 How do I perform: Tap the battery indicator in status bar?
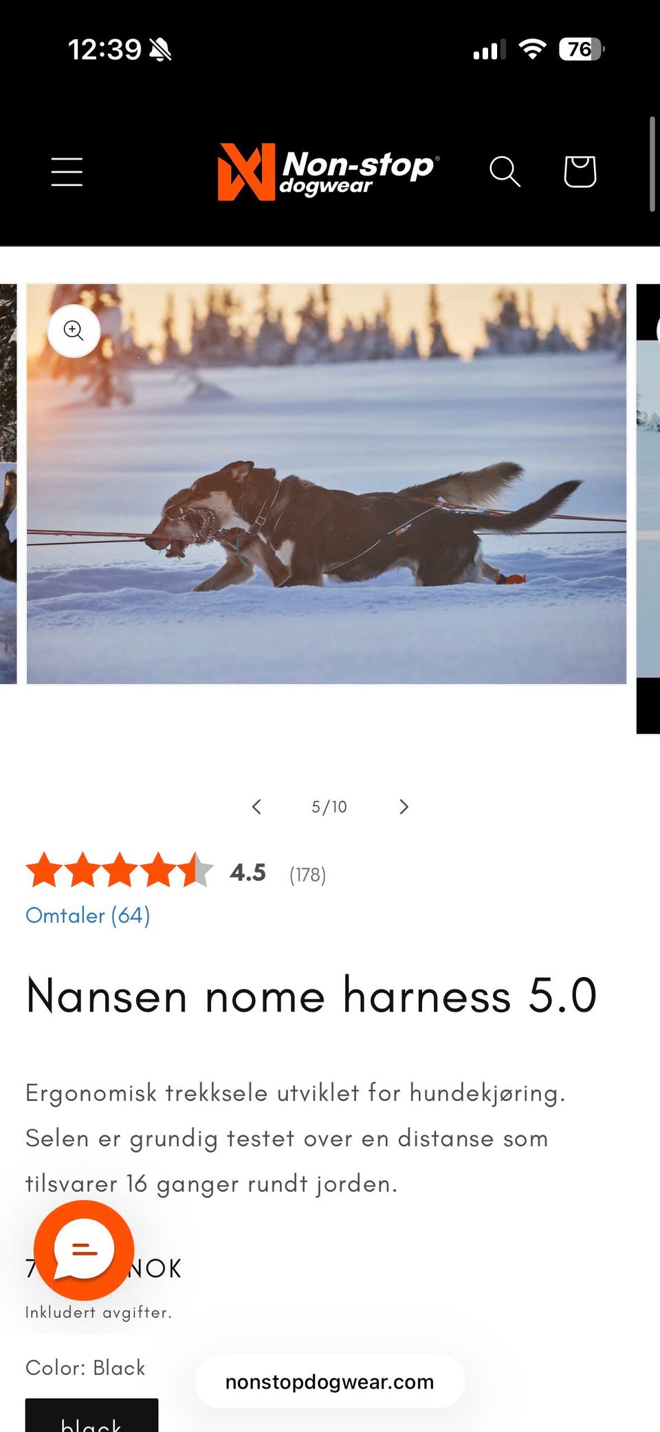click(582, 49)
